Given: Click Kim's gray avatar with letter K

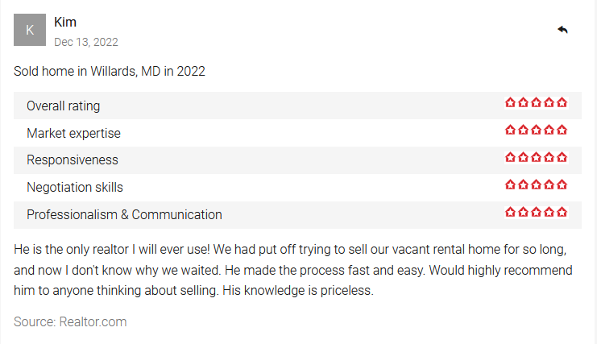Looking at the screenshot, I should point(30,30).
